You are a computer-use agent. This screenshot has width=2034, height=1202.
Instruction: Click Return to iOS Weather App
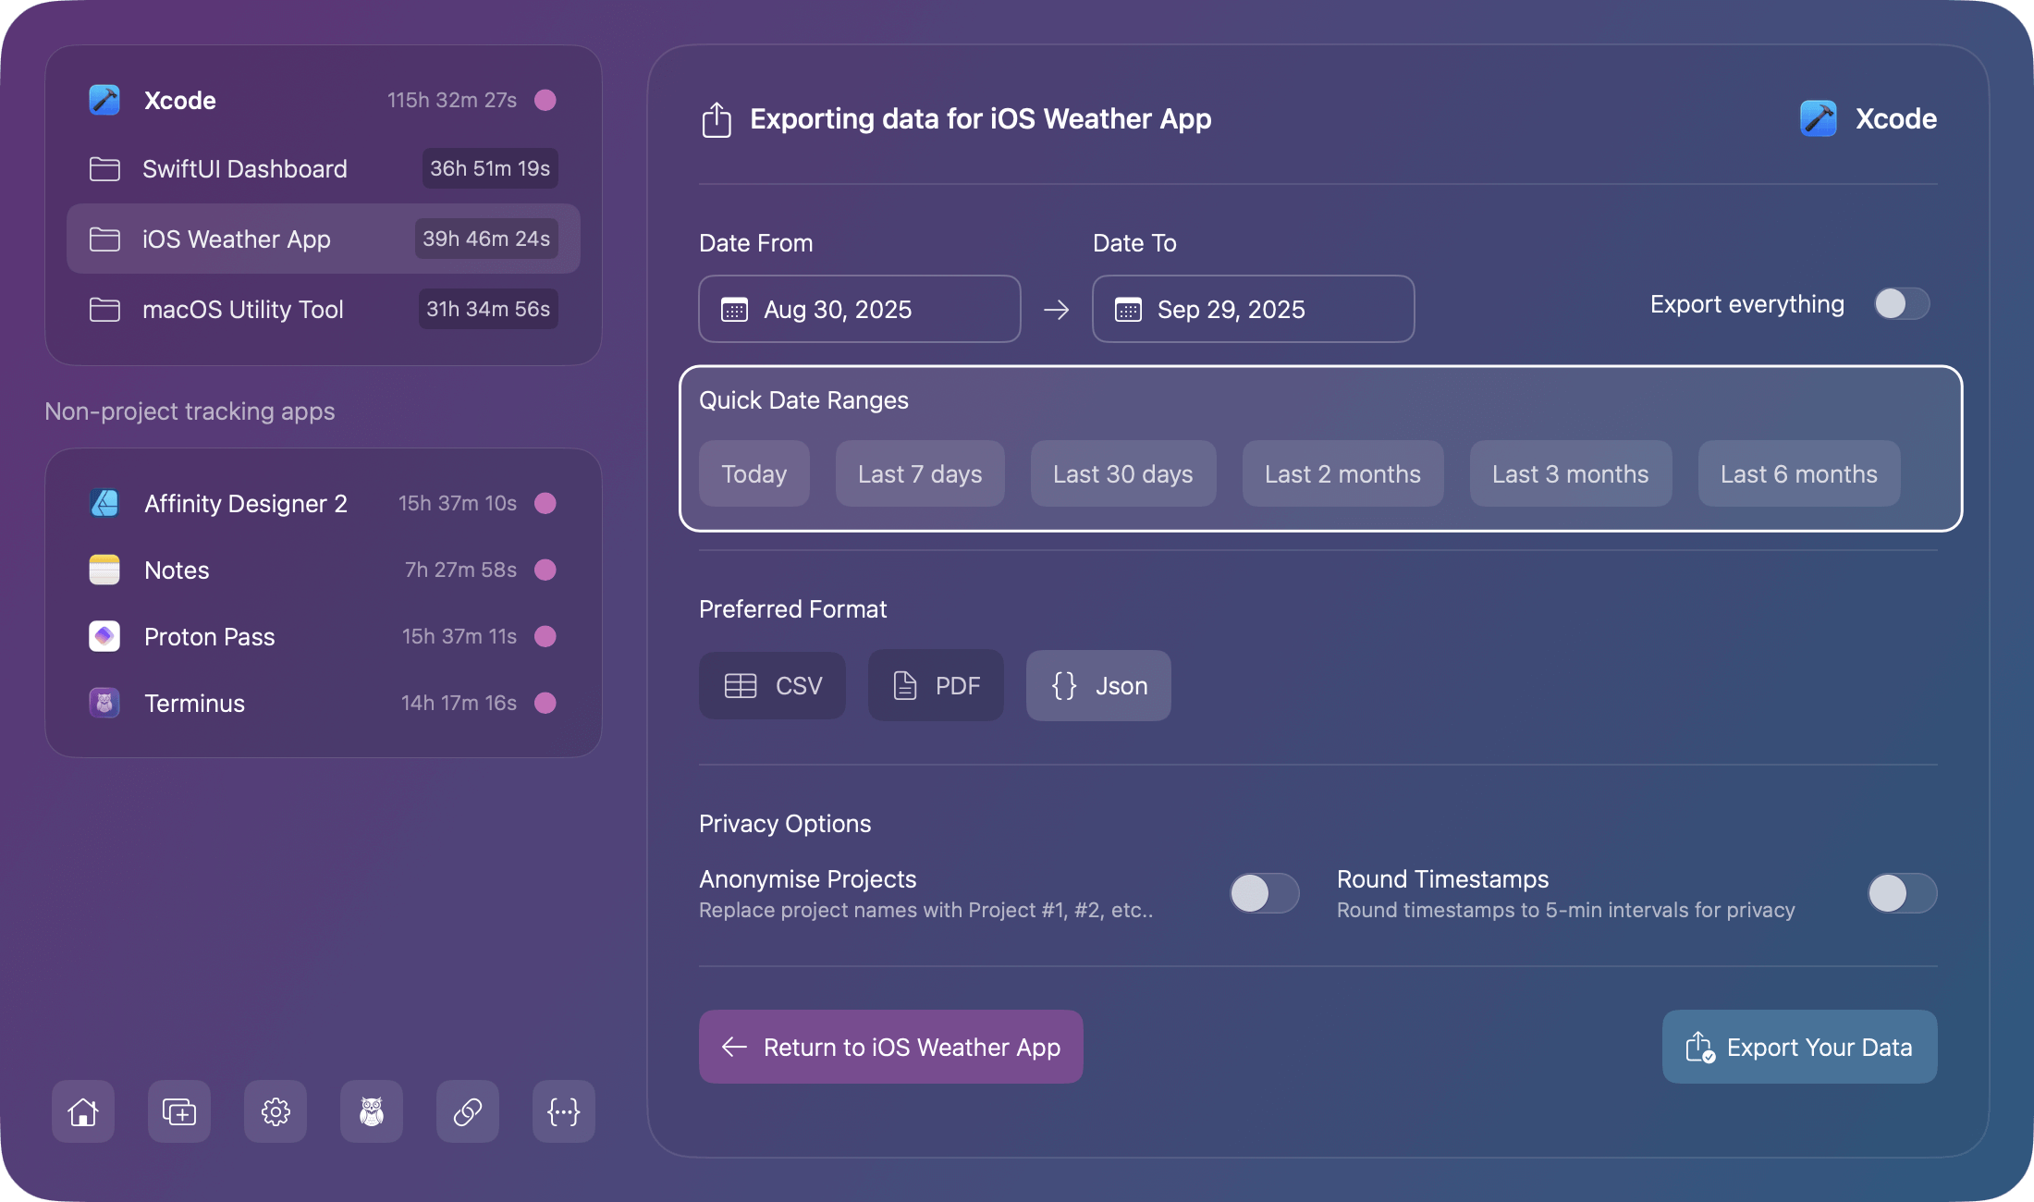coord(889,1047)
